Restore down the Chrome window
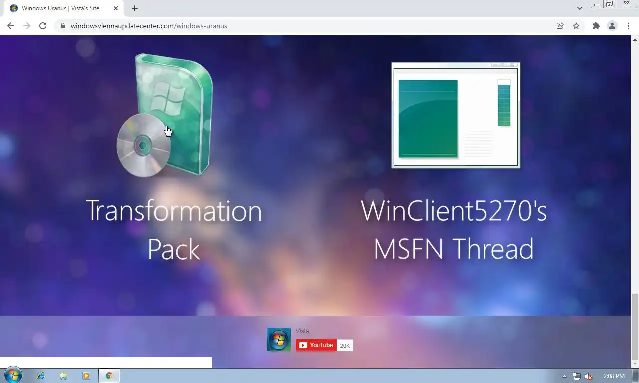Image resolution: width=639 pixels, height=383 pixels. click(610, 4)
